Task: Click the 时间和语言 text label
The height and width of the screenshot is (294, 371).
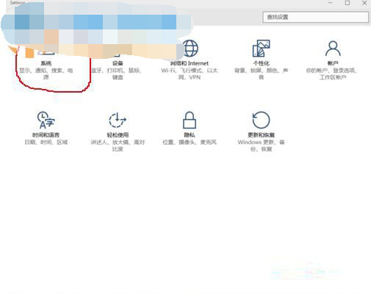Action: pyautogui.click(x=46, y=135)
